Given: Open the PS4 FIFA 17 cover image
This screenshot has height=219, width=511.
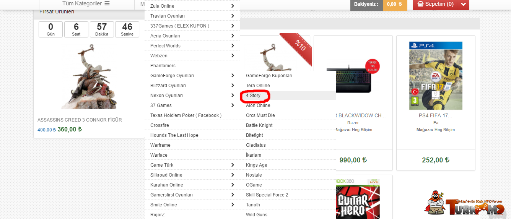Looking at the screenshot, I should (436, 75).
